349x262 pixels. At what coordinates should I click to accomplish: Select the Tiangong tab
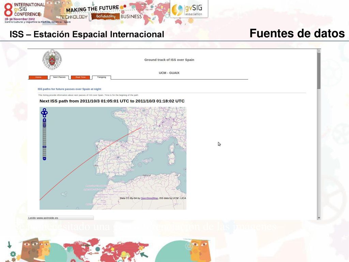click(x=102, y=77)
